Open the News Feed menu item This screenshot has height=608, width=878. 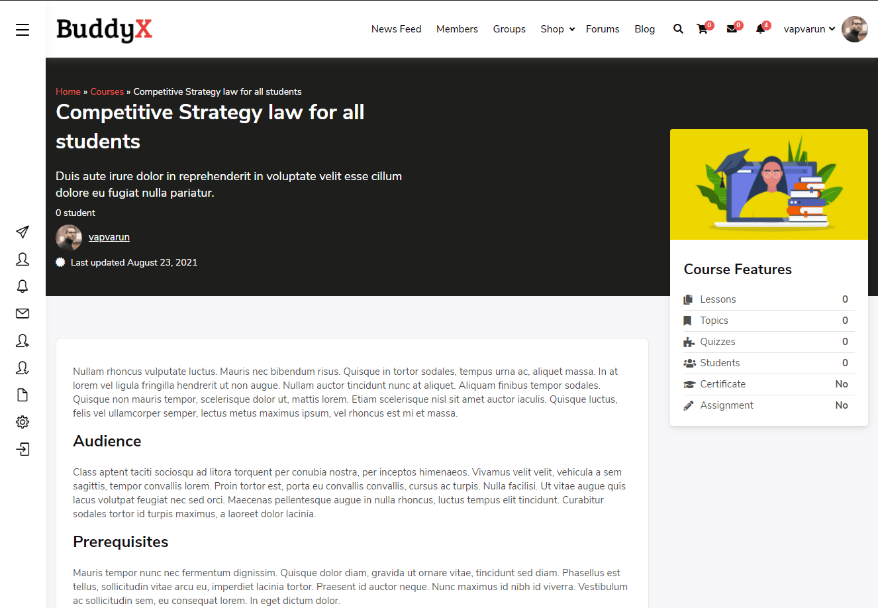click(396, 29)
